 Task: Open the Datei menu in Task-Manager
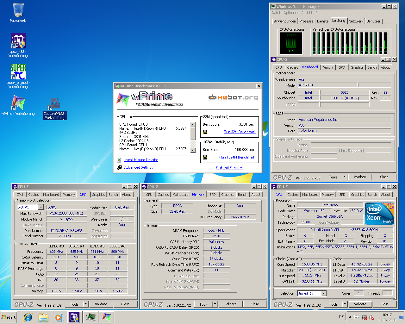click(x=276, y=13)
